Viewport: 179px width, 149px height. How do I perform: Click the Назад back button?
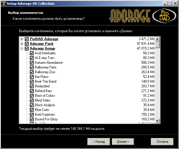point(99,142)
